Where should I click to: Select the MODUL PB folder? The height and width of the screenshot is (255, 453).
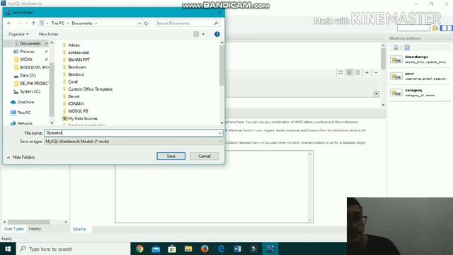coord(78,111)
